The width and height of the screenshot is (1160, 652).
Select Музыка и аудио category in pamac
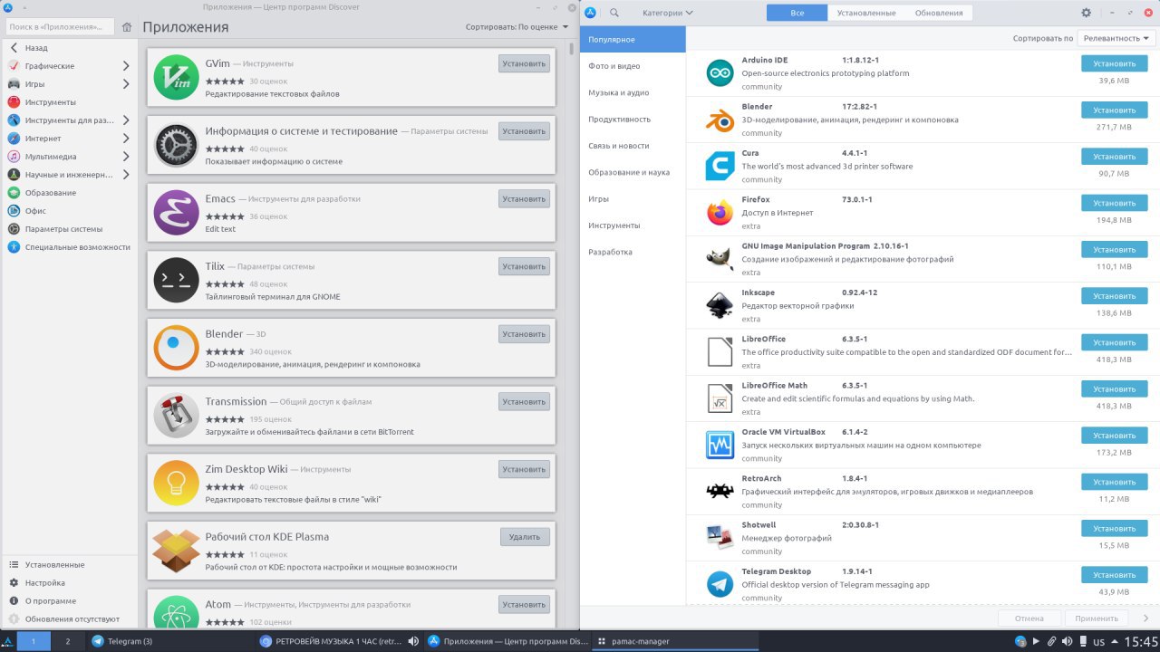point(633,92)
